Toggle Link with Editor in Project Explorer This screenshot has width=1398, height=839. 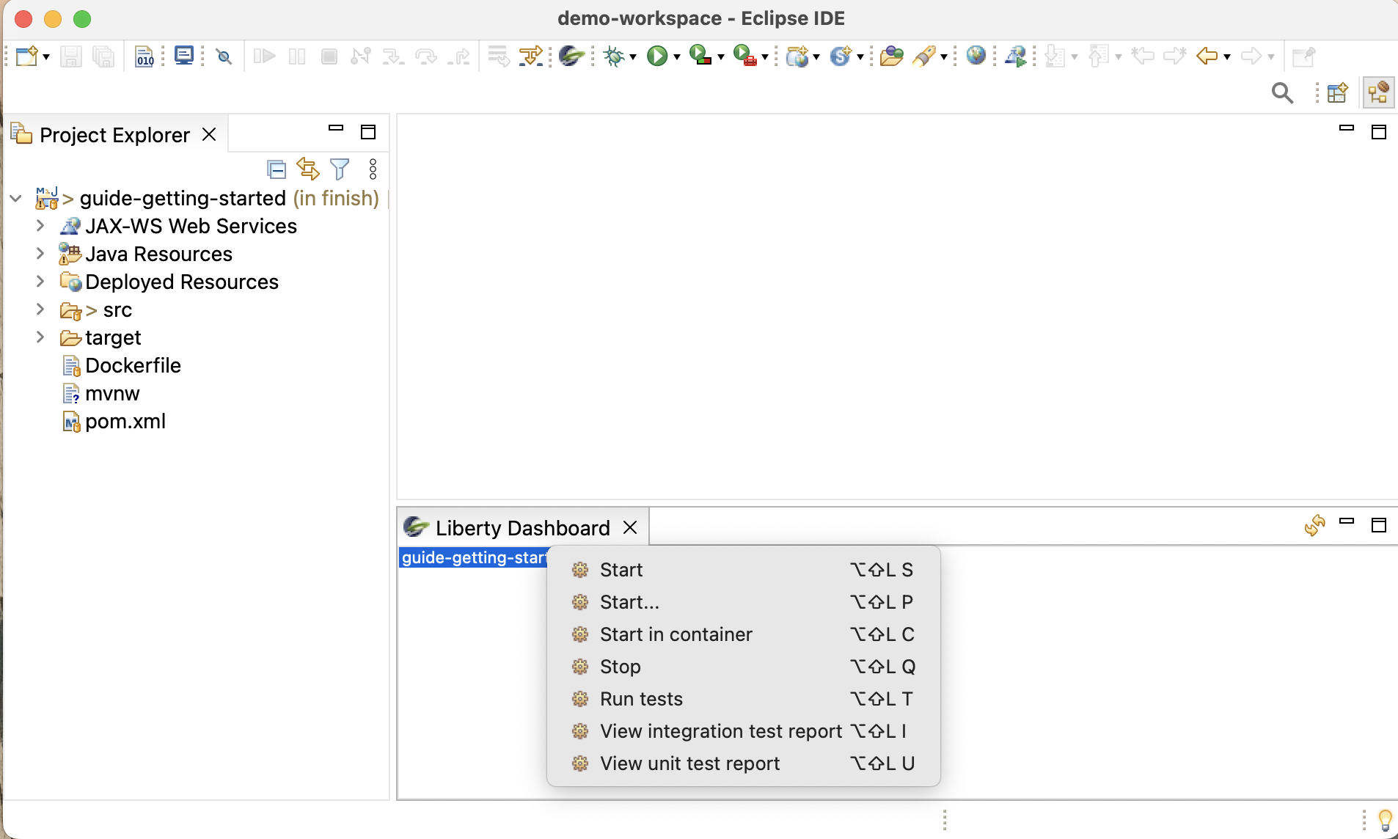pos(307,169)
